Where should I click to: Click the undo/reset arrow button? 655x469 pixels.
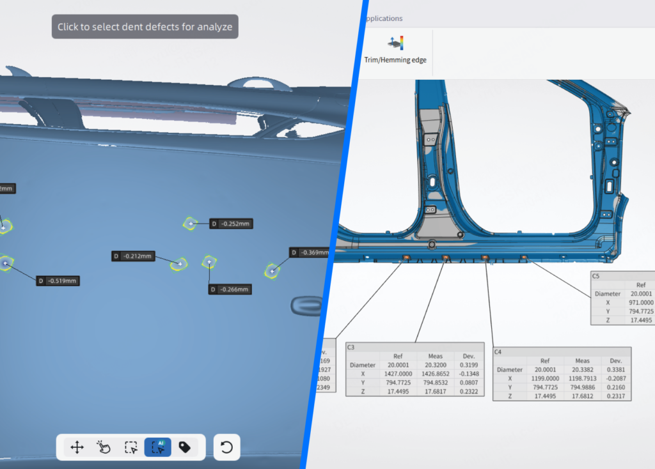pos(226,447)
